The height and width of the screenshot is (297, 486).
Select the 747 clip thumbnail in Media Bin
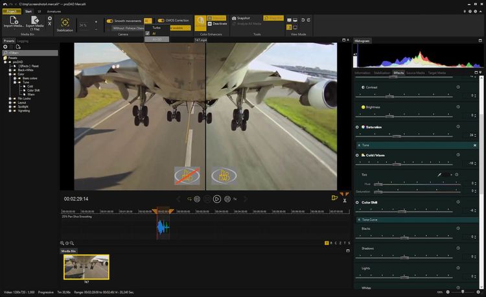[x=86, y=266]
